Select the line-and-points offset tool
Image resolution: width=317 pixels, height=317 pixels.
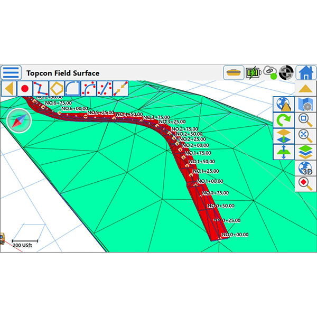coord(105,89)
